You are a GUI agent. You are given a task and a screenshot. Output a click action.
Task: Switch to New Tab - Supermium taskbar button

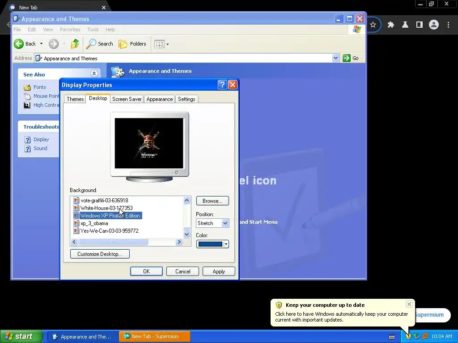pos(155,336)
